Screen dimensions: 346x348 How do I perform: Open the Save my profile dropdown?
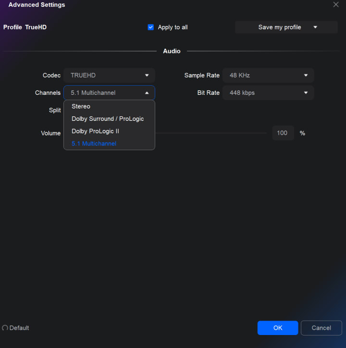(x=286, y=27)
